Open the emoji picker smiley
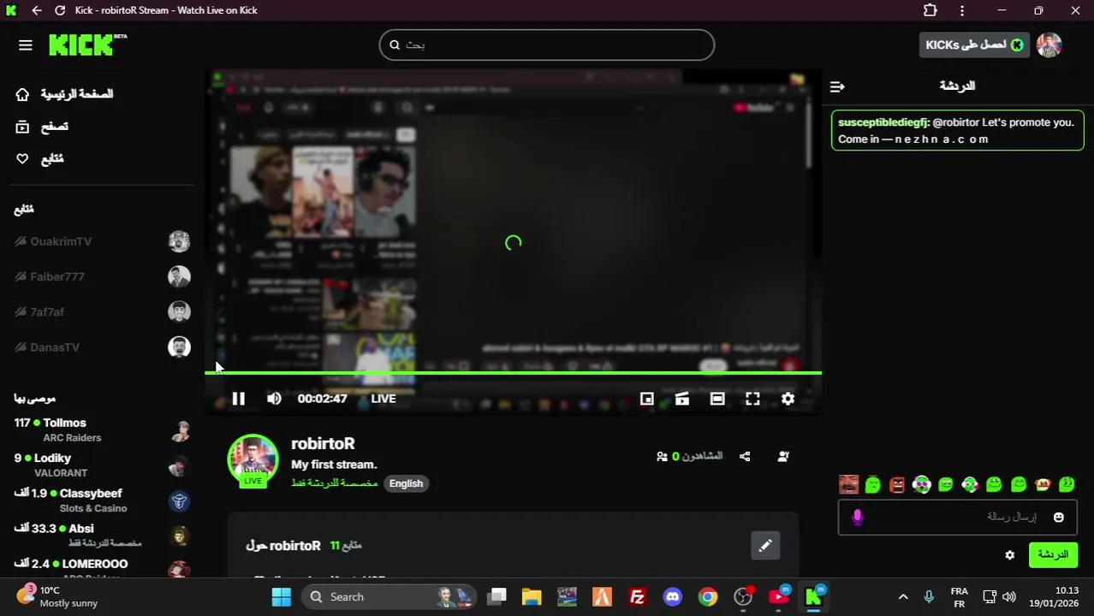Image resolution: width=1094 pixels, height=616 pixels. point(1059,518)
